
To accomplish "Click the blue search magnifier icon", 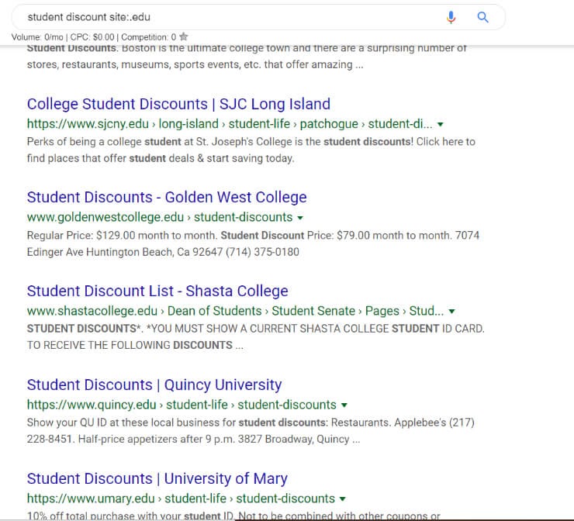I will point(482,17).
